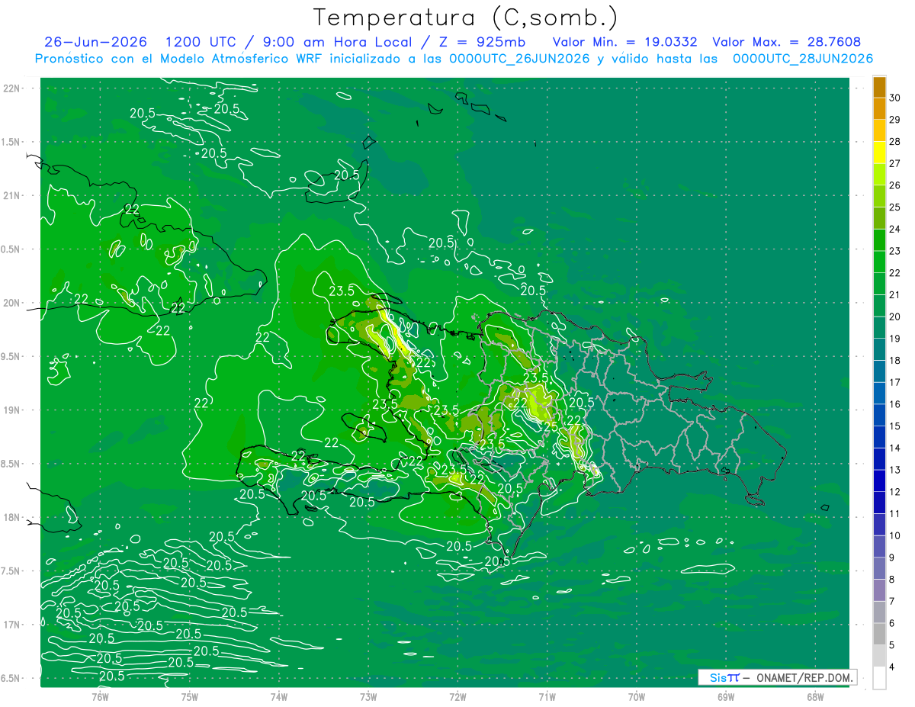Click legend value label '21'
This screenshot has height=707, width=915.
coord(894,295)
